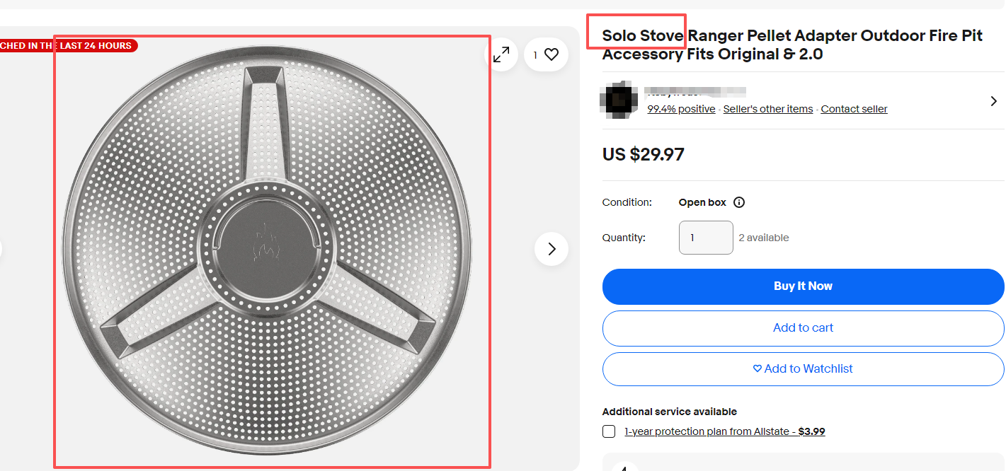
Task: Click the US $29.97 price
Action: click(643, 154)
